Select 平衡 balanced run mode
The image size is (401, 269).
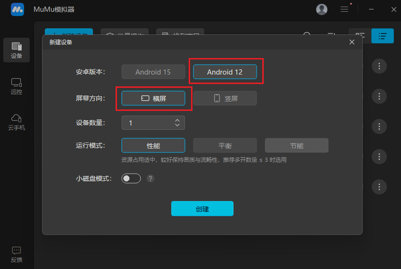(225, 145)
